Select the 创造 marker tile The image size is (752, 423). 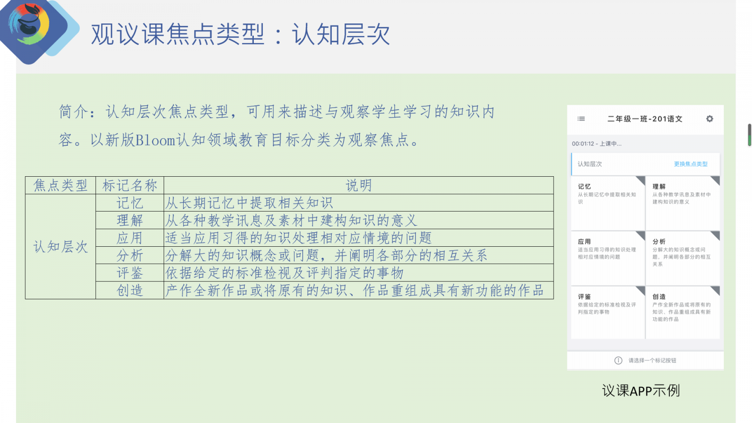pos(682,313)
